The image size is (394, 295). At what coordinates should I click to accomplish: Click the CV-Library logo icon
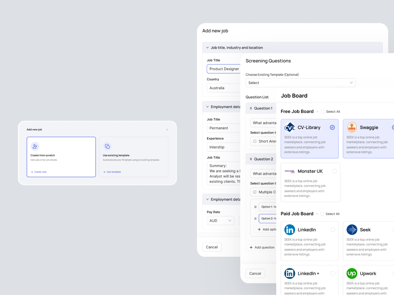290,127
